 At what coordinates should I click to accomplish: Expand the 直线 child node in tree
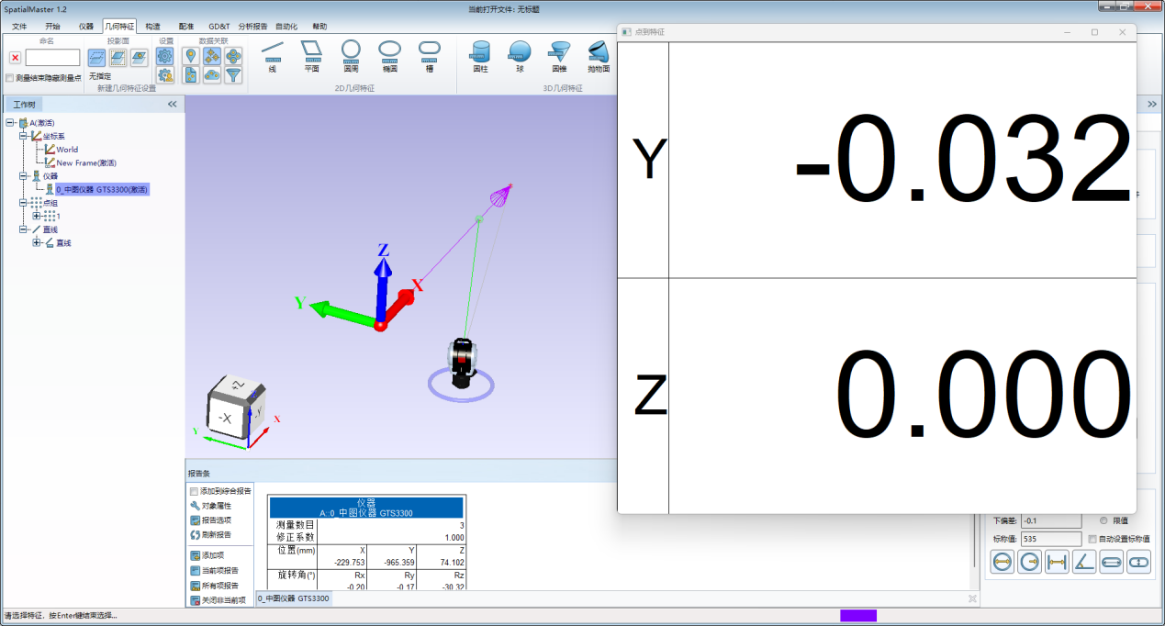[37, 242]
